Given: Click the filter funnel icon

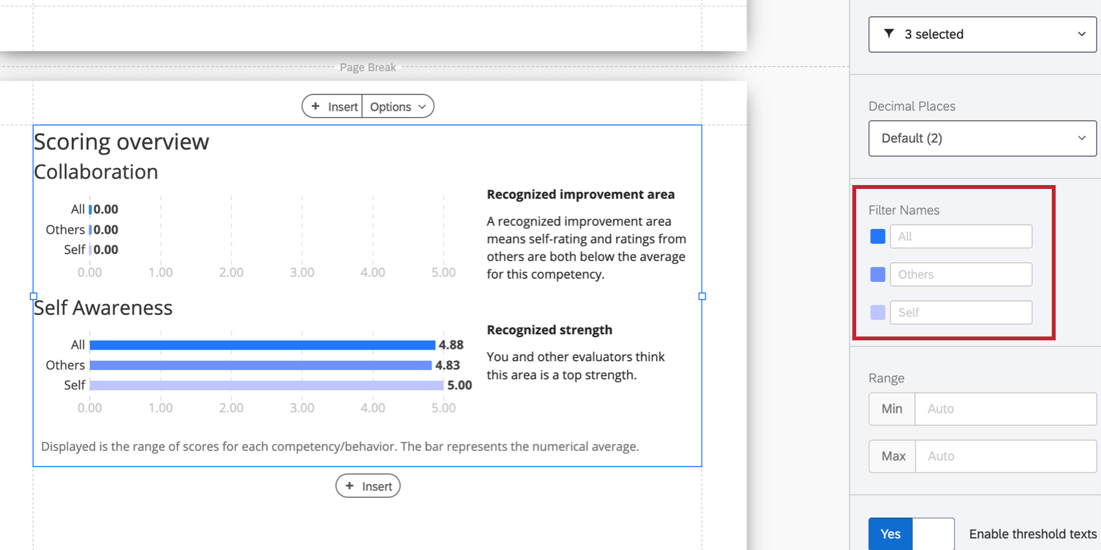Looking at the screenshot, I should tap(889, 34).
